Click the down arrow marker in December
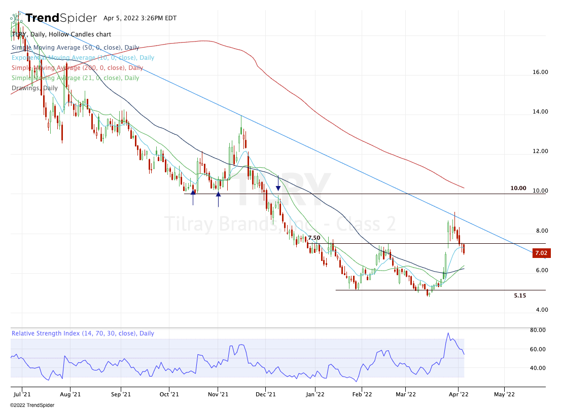 278,183
